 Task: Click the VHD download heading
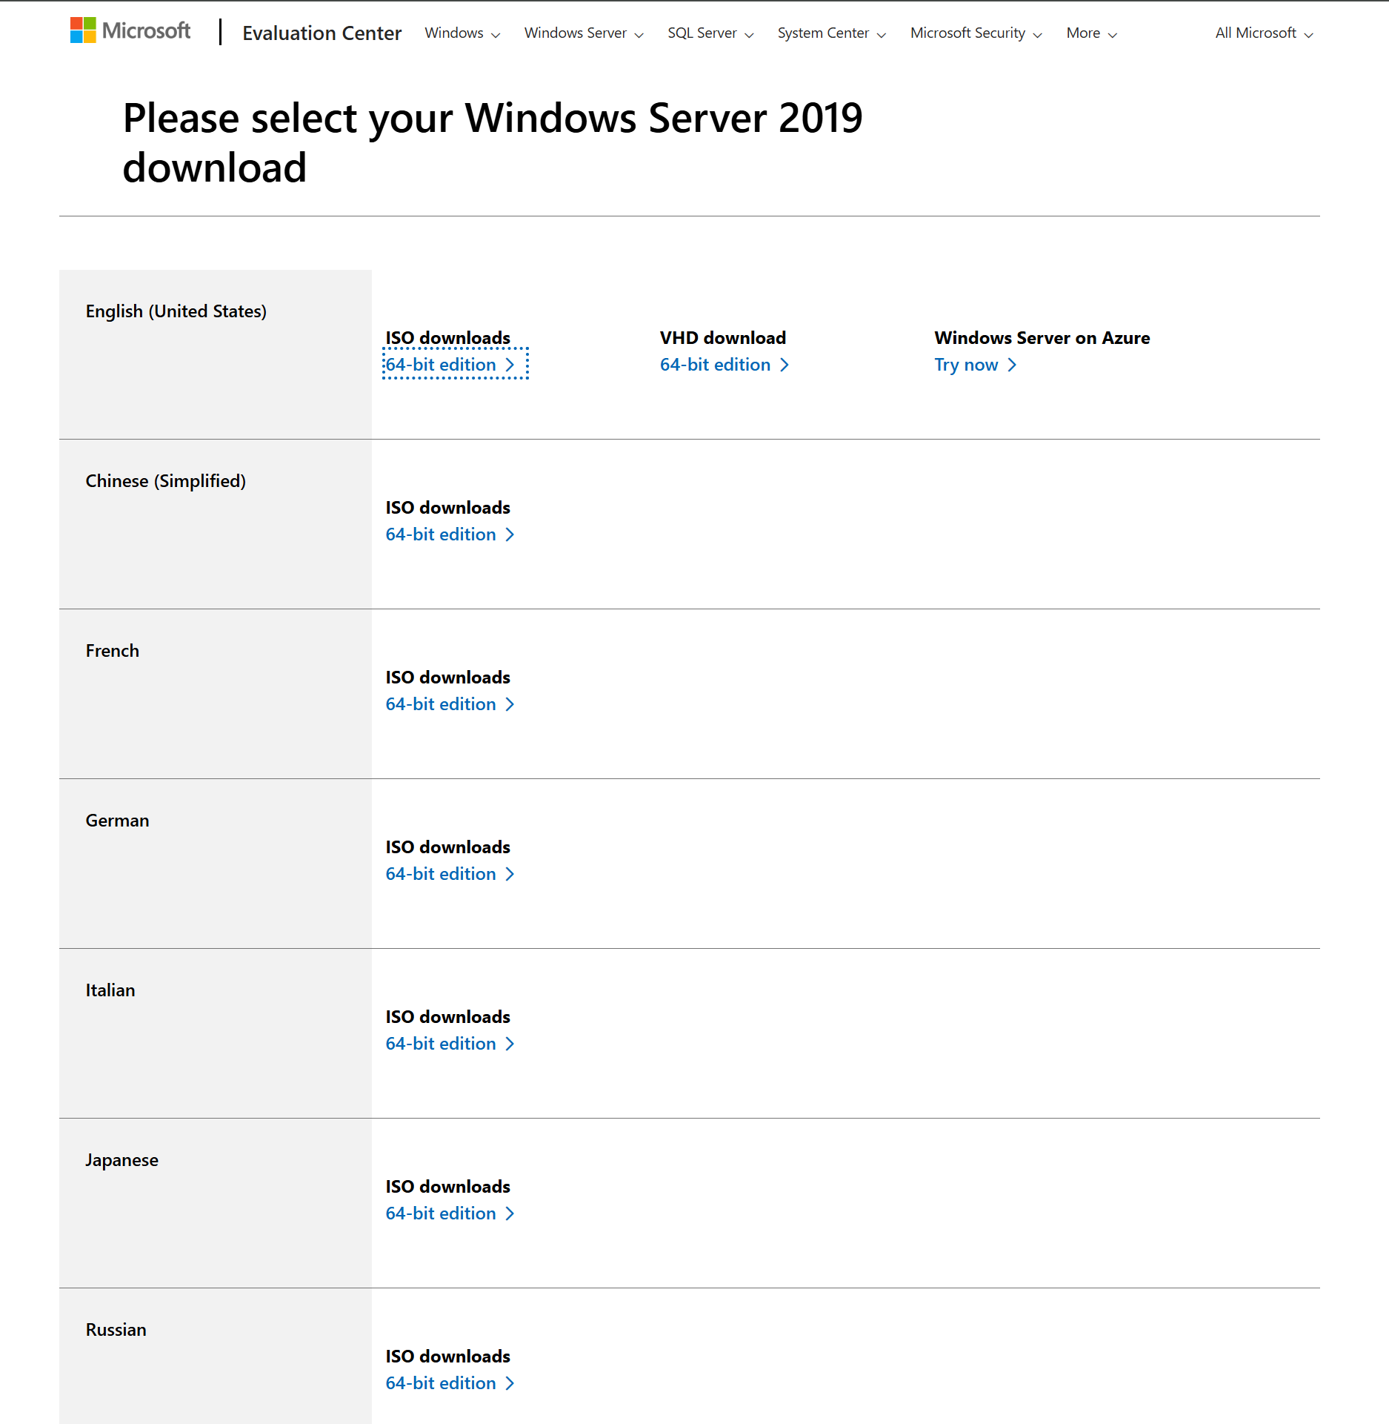(723, 338)
